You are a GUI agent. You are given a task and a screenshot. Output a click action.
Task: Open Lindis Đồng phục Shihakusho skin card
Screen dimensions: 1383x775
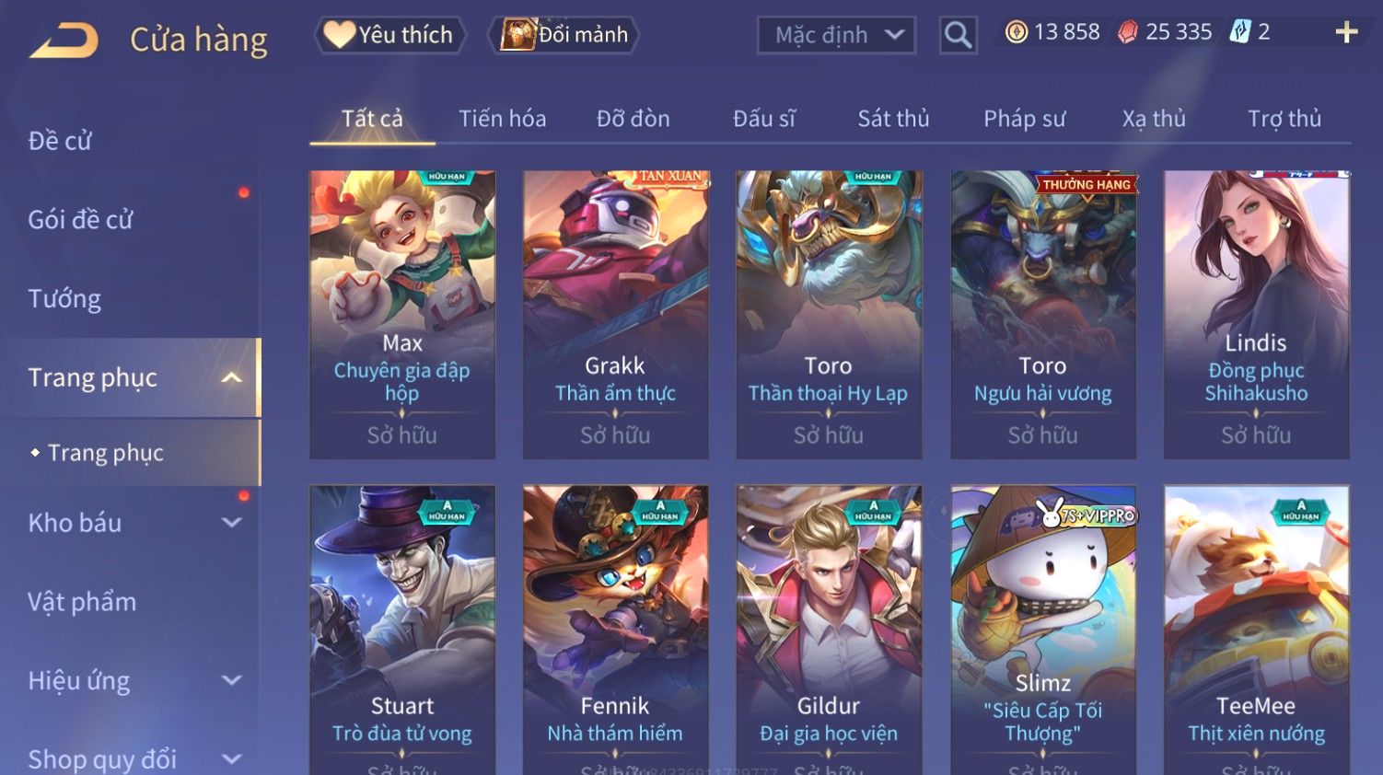coord(1256,315)
